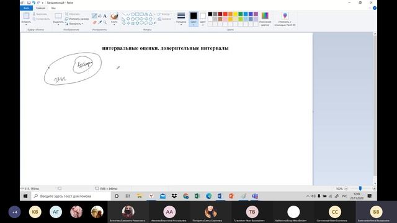397x223 pixels.
Task: Expand the shapes gallery with bottom arrow
Action: point(154,24)
